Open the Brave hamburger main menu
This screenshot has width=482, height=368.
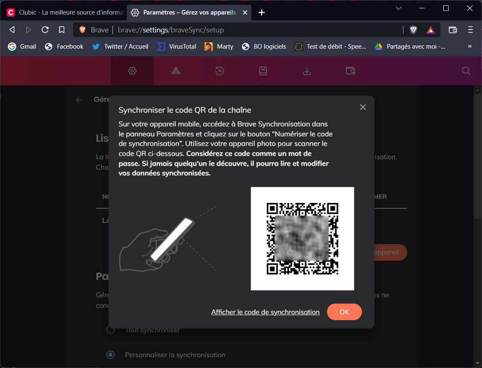(x=470, y=30)
